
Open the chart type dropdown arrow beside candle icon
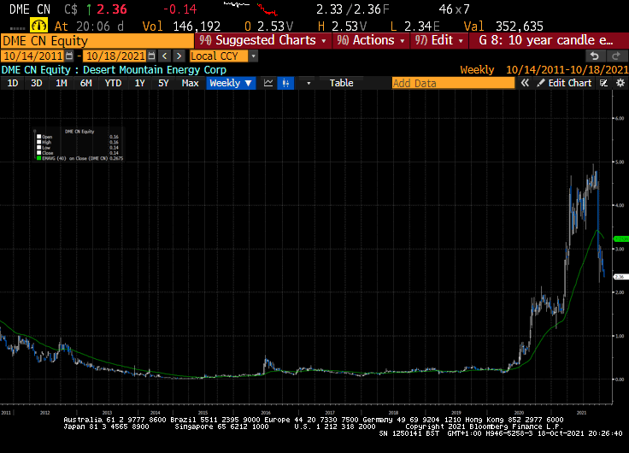point(309,83)
